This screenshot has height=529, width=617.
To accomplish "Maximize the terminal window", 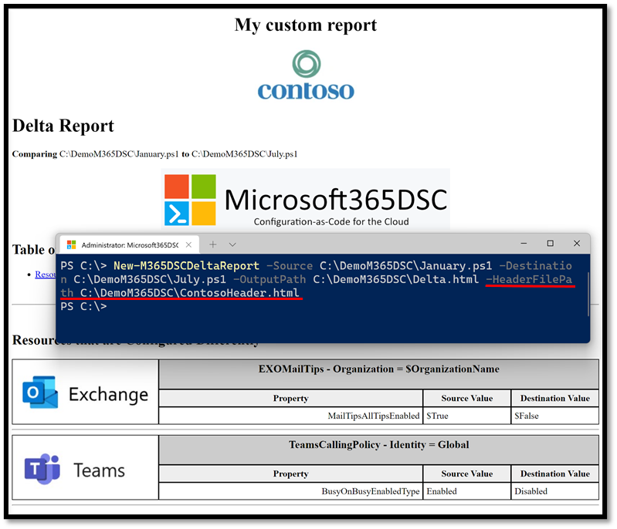I will pyautogui.click(x=550, y=244).
